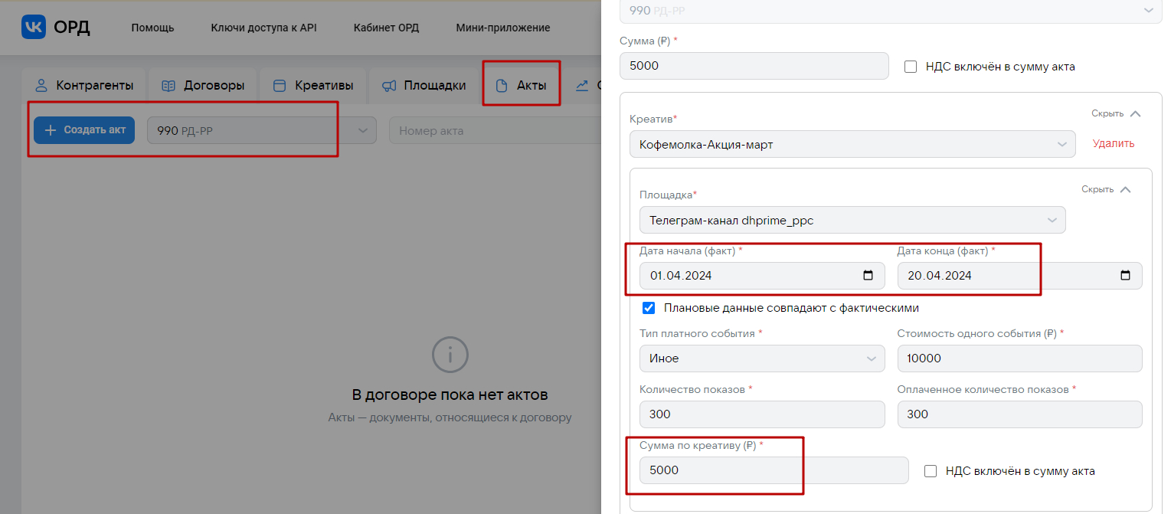Click the red Удалить link
1171x514 pixels.
1113,143
